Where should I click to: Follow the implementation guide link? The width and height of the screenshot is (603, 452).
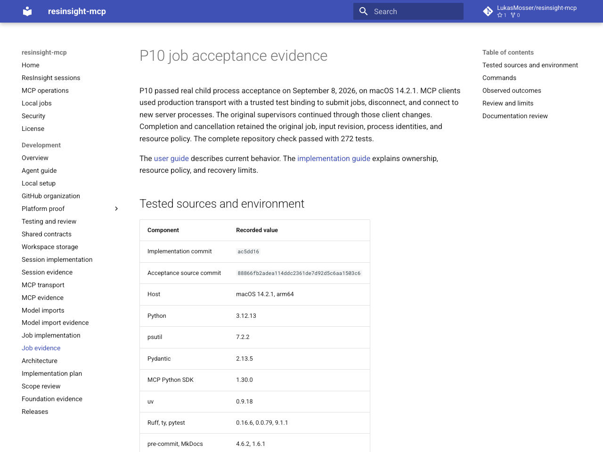pyautogui.click(x=334, y=159)
